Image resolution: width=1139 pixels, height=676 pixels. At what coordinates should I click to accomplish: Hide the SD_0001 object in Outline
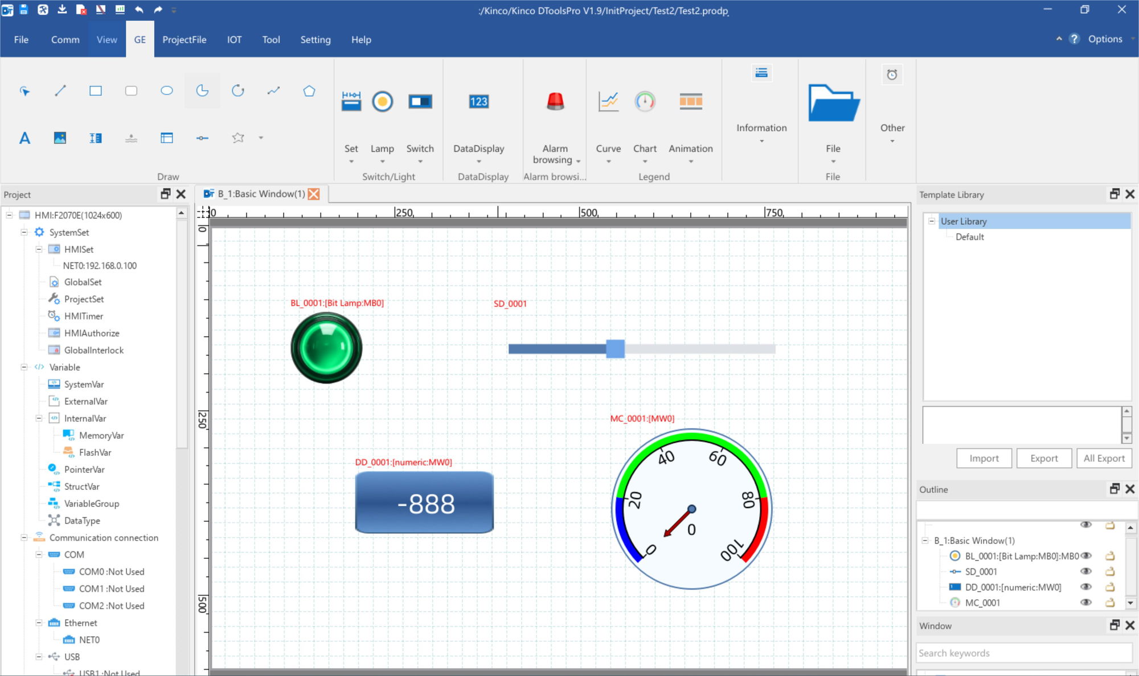pos(1087,571)
